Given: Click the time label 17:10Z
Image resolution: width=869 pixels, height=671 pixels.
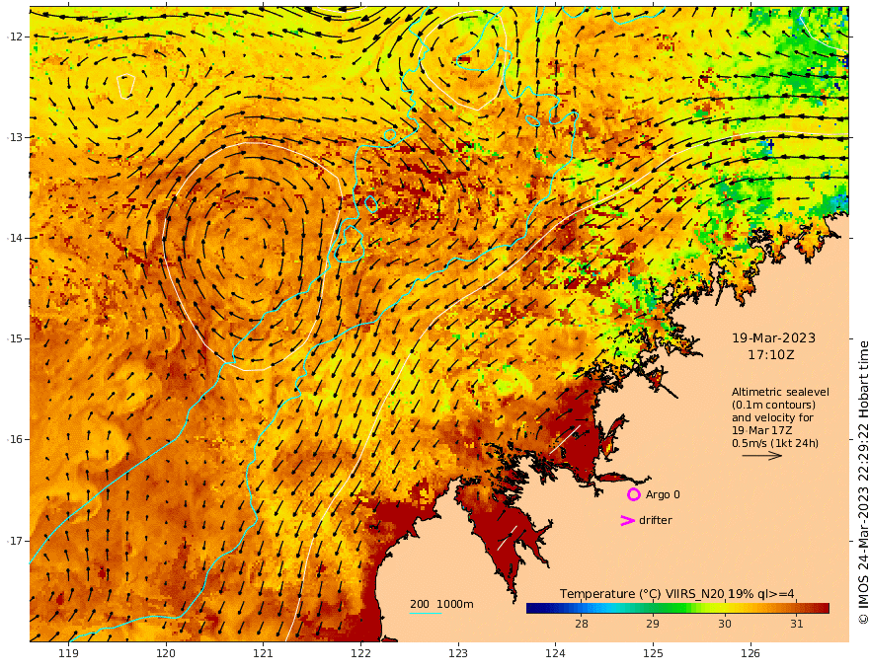Looking at the screenshot, I should pyautogui.click(x=771, y=355).
